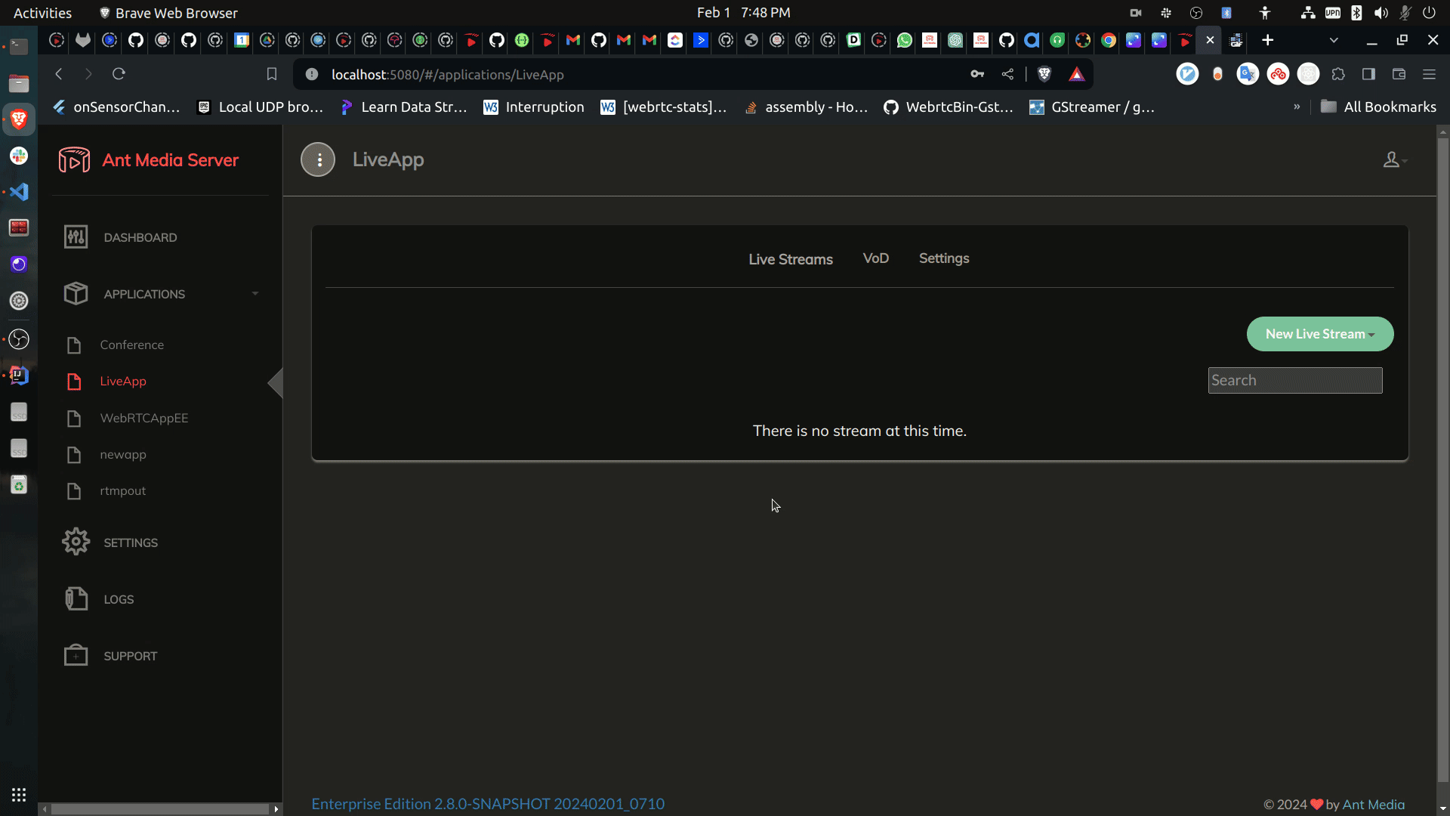The width and height of the screenshot is (1450, 816).
Task: Click the saved password key icon
Action: click(977, 74)
